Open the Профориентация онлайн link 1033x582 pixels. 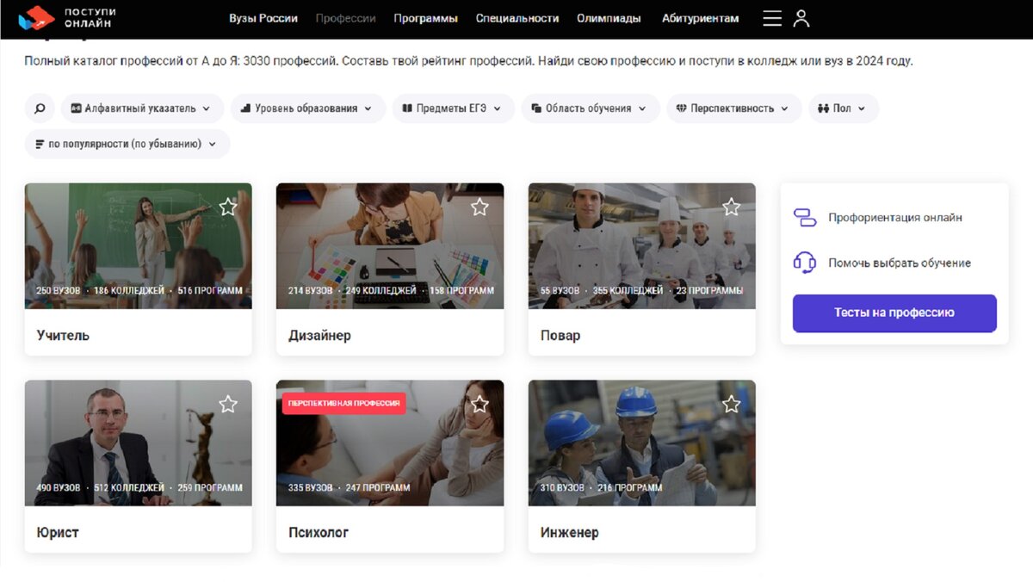point(895,218)
